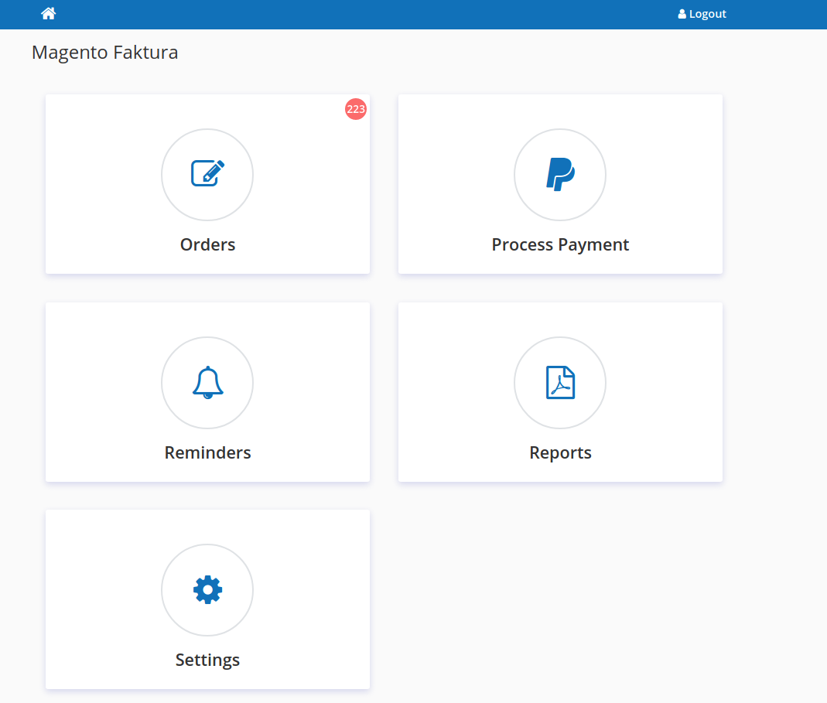Click the user icon beside Logout
The height and width of the screenshot is (703, 827).
coord(682,14)
